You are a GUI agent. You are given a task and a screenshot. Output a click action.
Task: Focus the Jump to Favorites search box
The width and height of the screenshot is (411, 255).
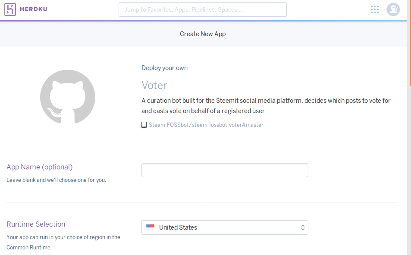(x=202, y=9)
